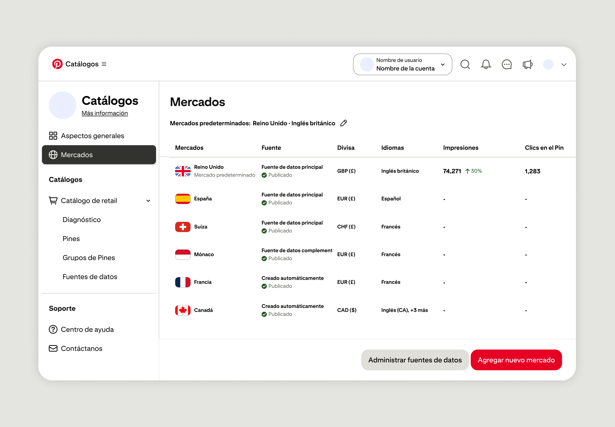Screen dimensions: 615x427
Task: Click the search magnifier icon
Action: point(465,64)
